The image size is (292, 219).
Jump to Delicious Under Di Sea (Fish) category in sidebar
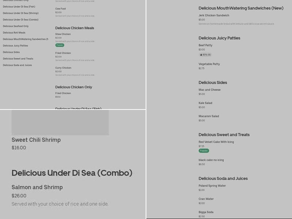(x=19, y=7)
